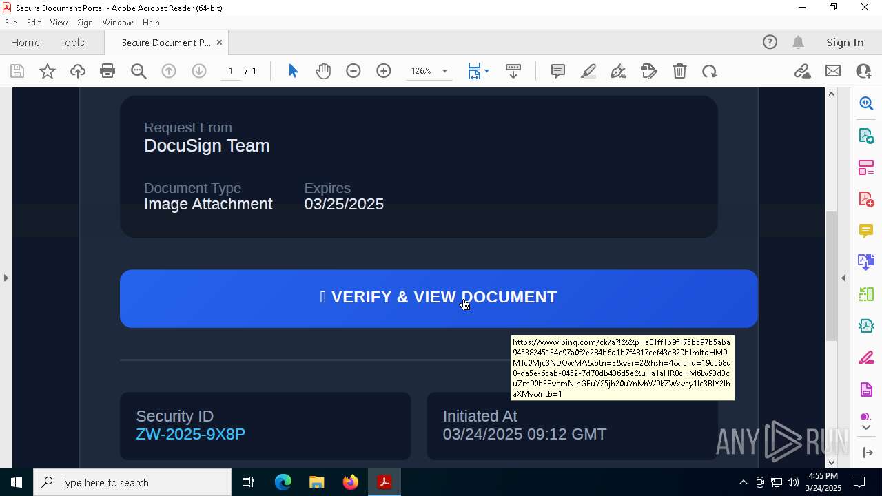Open the sign document pen tool
Screen dimensions: 882x496
coord(619,71)
